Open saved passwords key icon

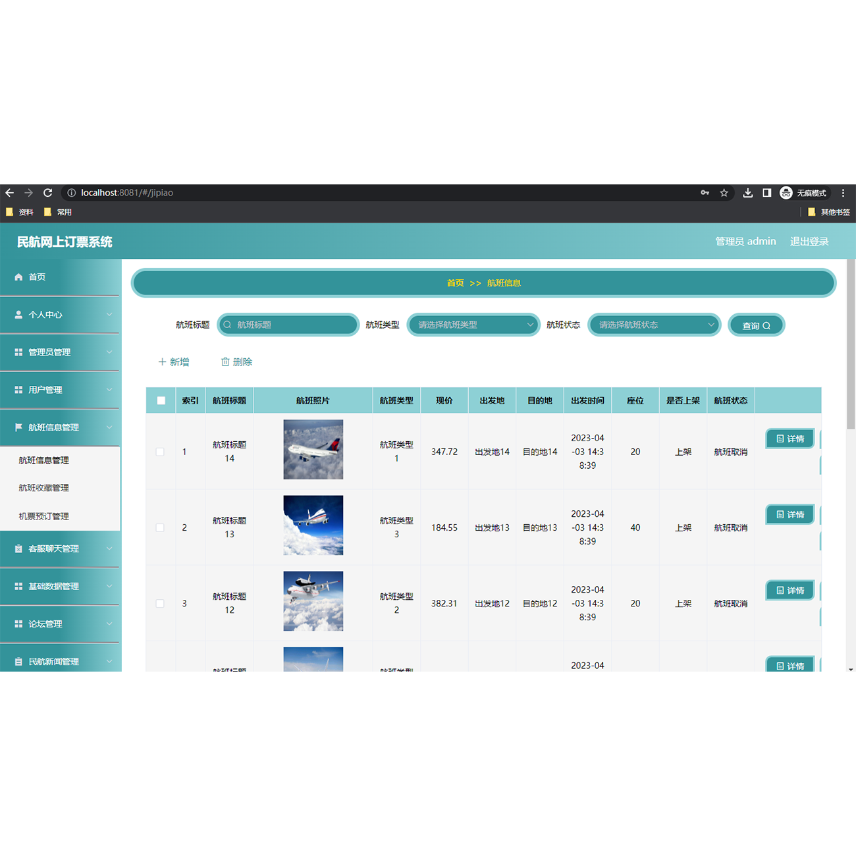pyautogui.click(x=705, y=193)
